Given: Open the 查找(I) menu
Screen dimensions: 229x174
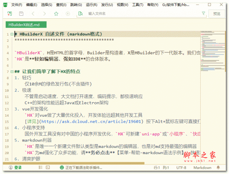Looking at the screenshot, I should click(x=61, y=5).
